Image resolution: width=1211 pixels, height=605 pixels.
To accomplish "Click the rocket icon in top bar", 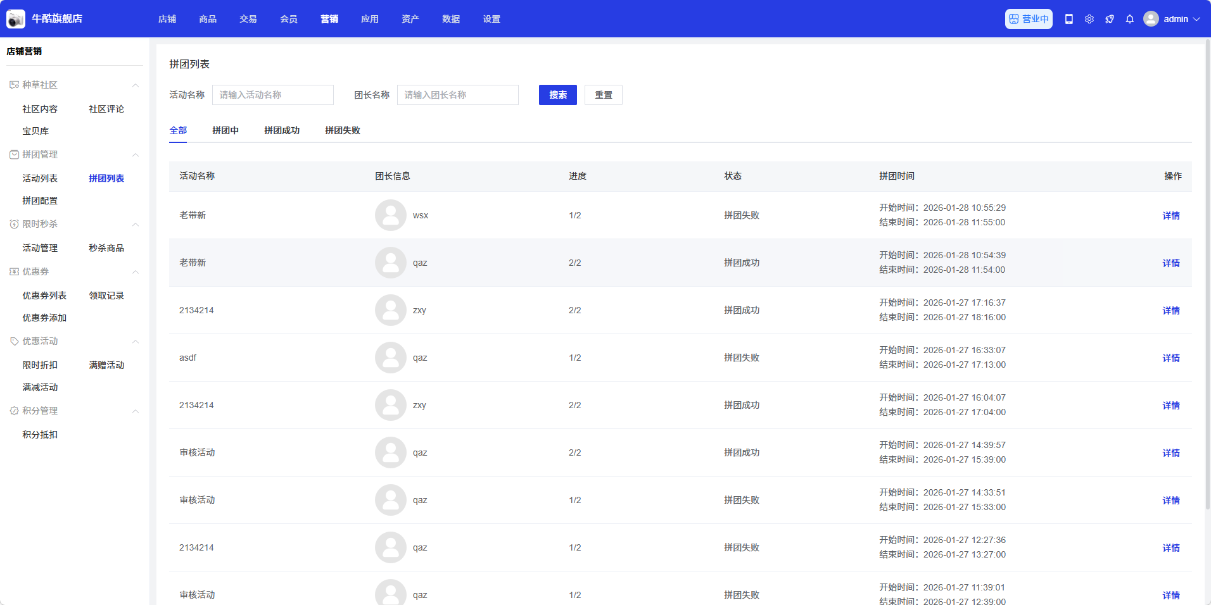I will [1109, 19].
